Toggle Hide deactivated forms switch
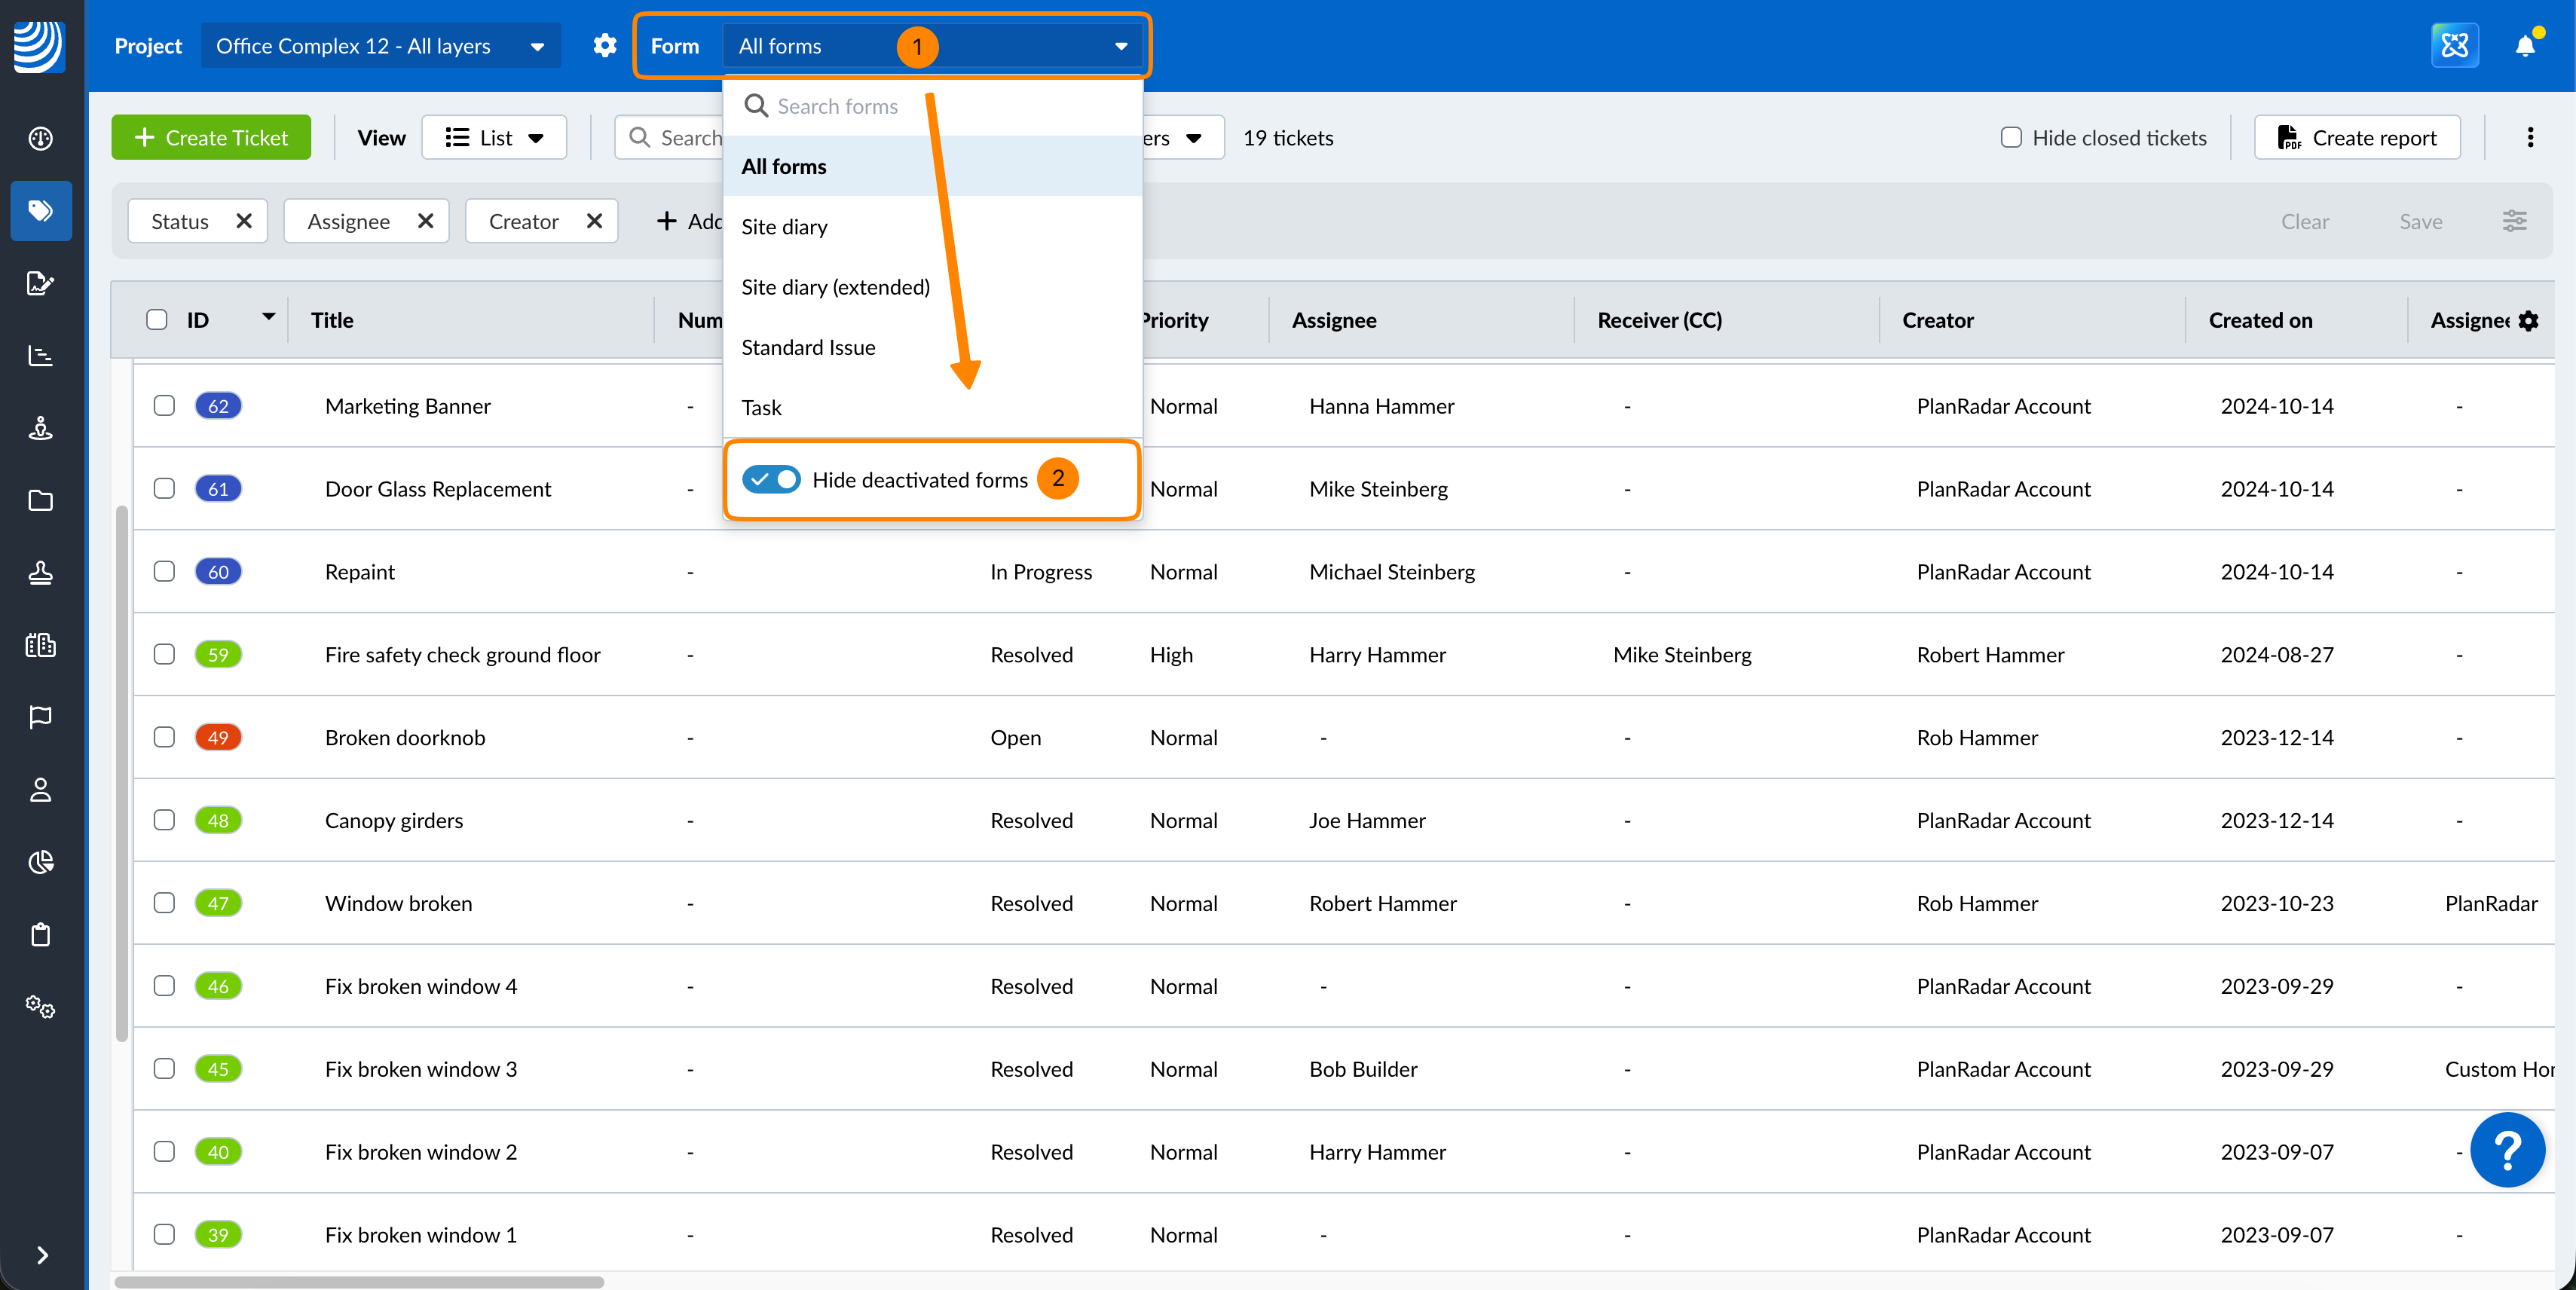Viewport: 2576px width, 1290px height. 771,480
